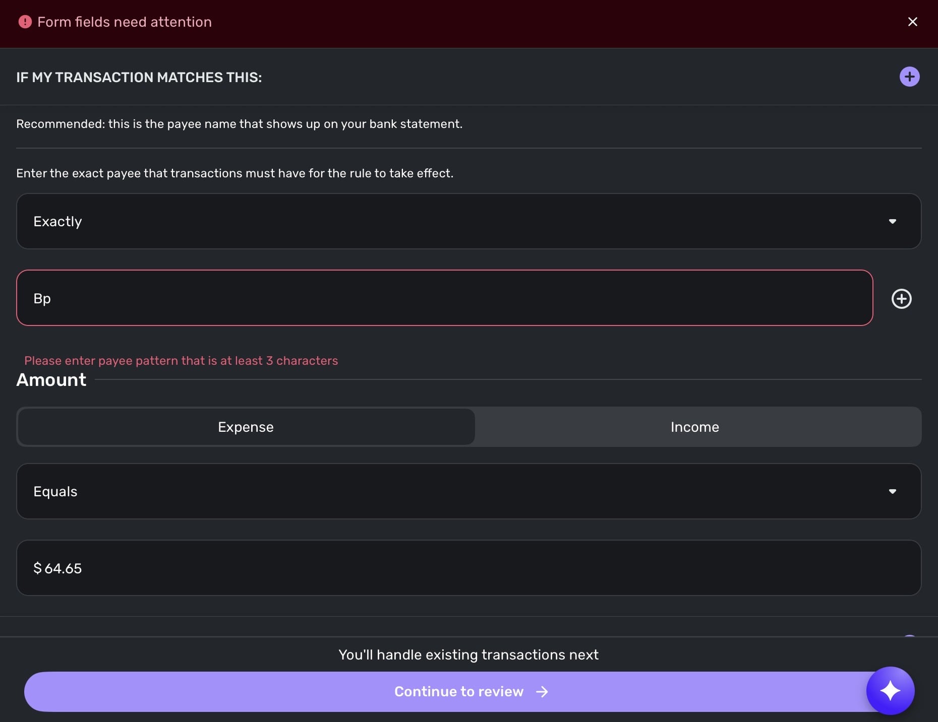Click the purple plus icon to add a condition
Image resolution: width=938 pixels, height=722 pixels.
[909, 77]
